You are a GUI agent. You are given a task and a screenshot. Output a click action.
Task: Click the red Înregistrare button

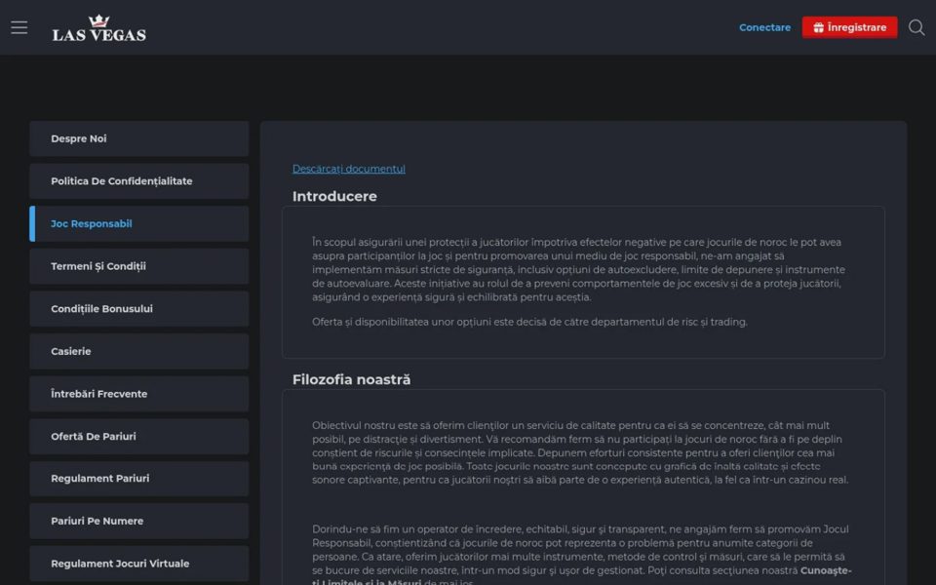pyautogui.click(x=849, y=27)
